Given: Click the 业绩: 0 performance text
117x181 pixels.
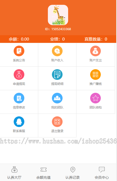Looking at the screenshot, I should tap(57, 39).
